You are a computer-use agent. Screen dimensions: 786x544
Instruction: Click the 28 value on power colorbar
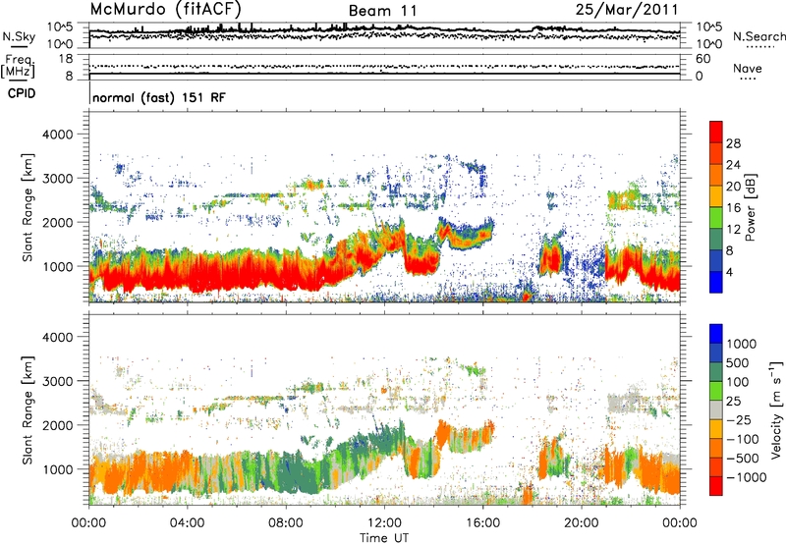(x=733, y=143)
